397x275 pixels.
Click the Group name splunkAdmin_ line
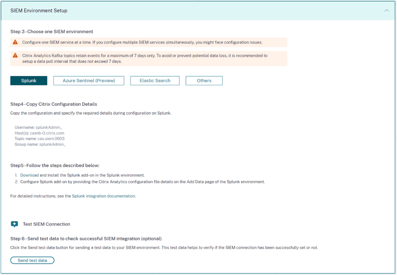(x=40, y=144)
